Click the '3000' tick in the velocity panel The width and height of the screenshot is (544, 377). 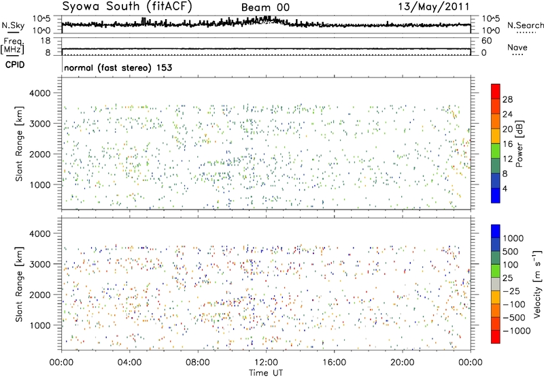39,264
